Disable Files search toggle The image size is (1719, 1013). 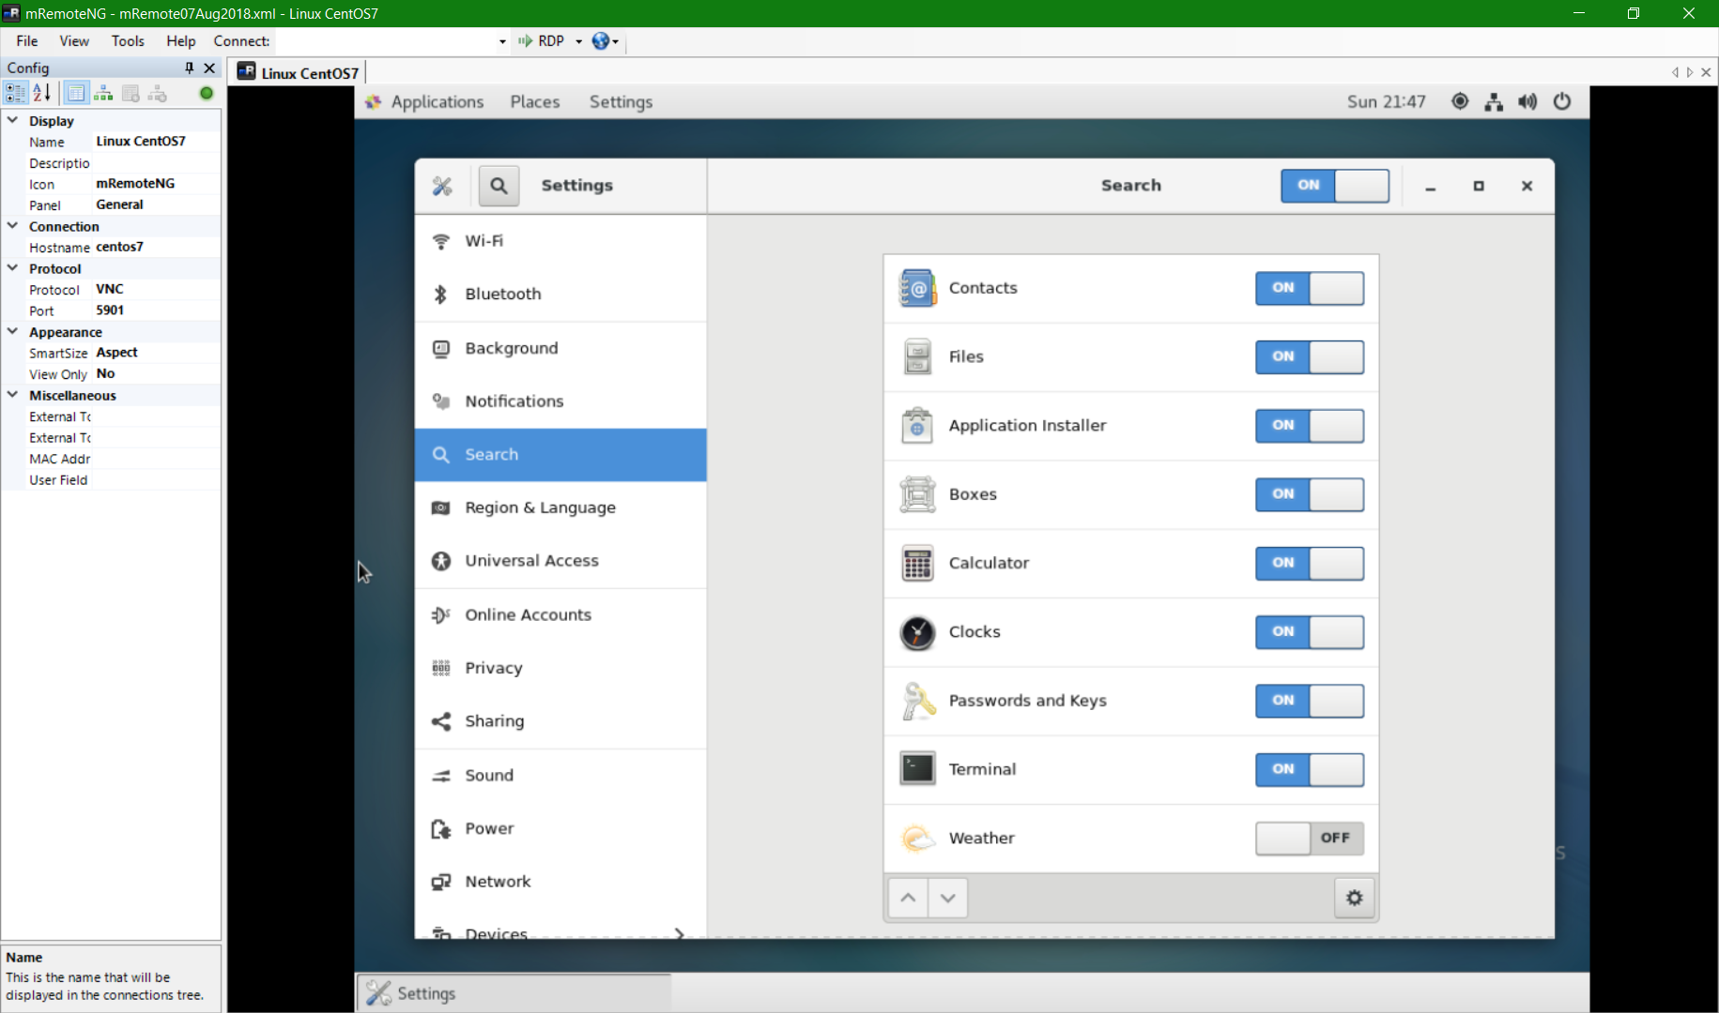tap(1310, 356)
